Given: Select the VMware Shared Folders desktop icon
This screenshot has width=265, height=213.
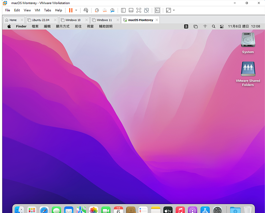Looking at the screenshot, I should [x=248, y=74].
